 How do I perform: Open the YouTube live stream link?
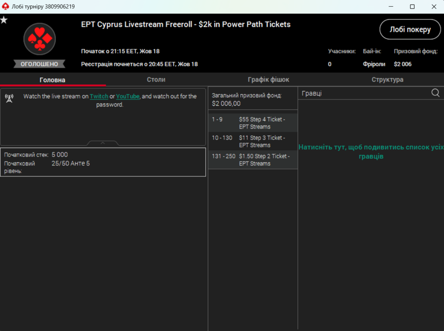click(128, 96)
